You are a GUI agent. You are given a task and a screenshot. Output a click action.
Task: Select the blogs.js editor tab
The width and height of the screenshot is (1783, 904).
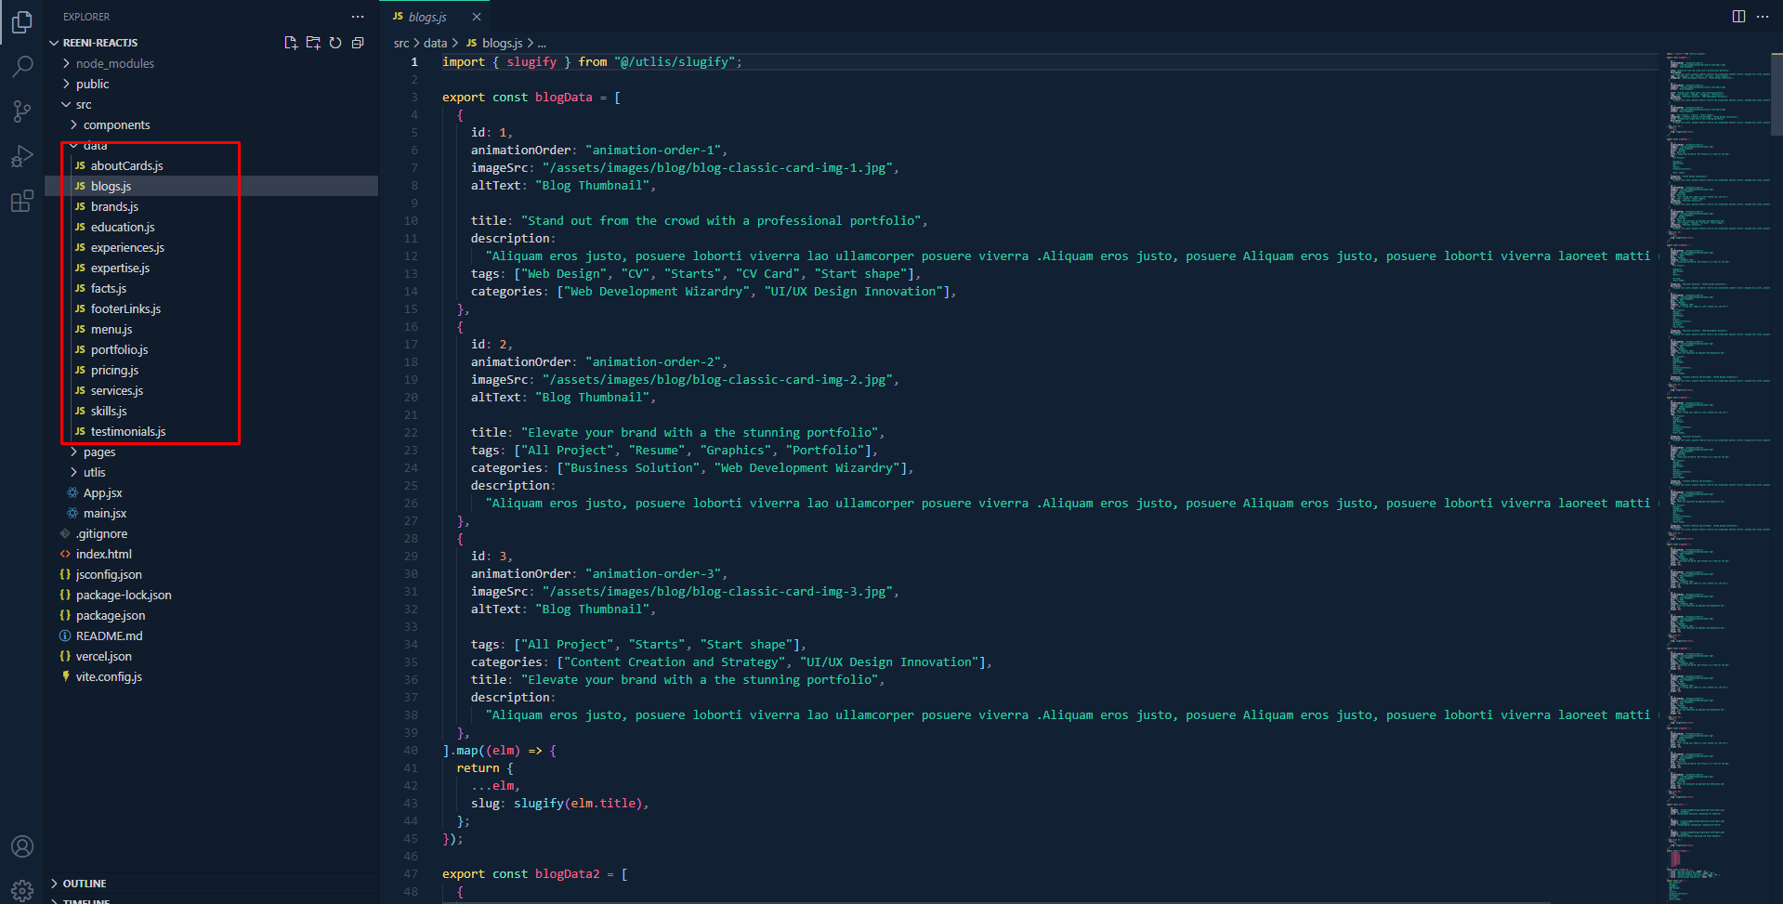coord(427,17)
